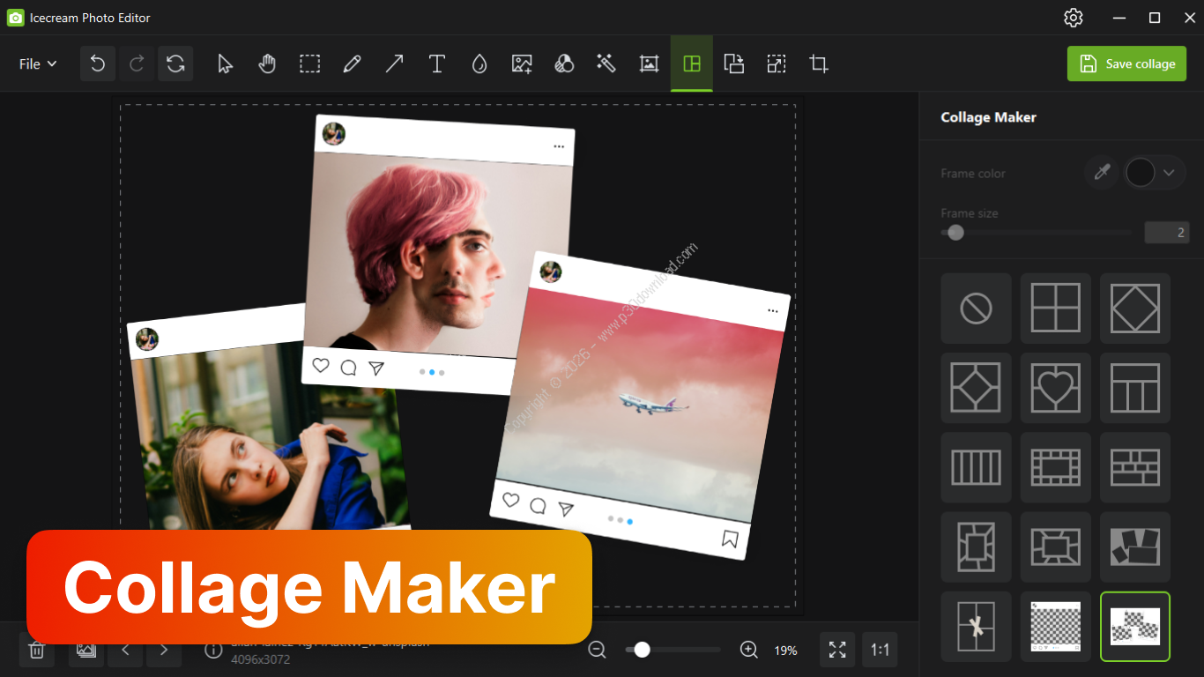Choose the rectangular selection tool

point(309,63)
